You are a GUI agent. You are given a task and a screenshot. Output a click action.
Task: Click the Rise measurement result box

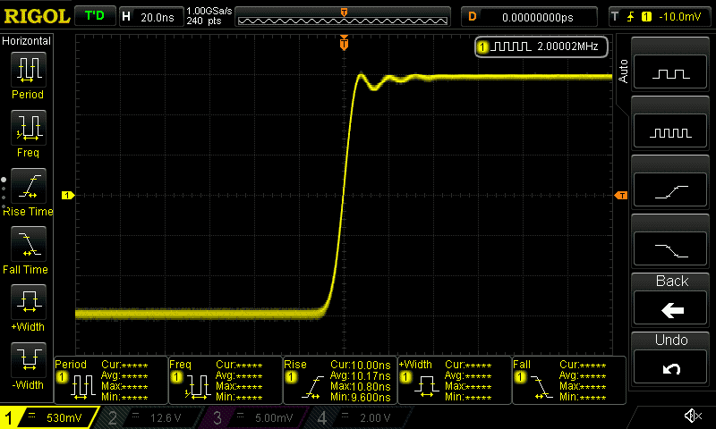point(340,380)
